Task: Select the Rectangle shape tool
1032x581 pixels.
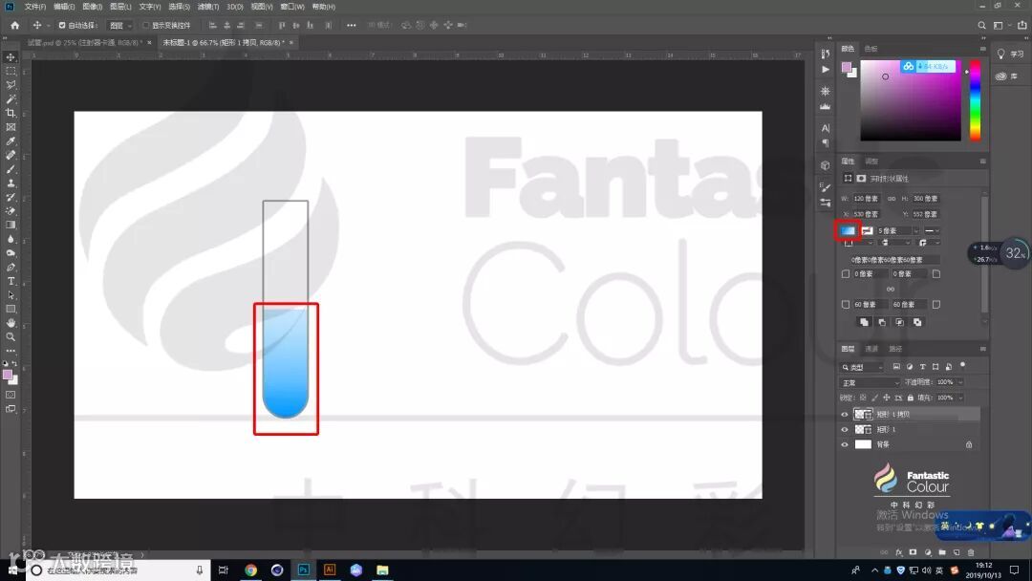Action: pos(11,309)
